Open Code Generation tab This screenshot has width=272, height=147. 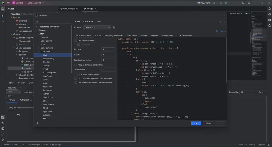tap(184, 35)
